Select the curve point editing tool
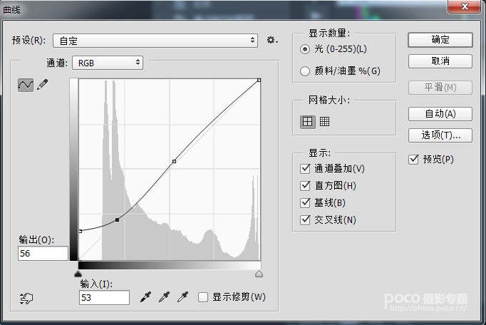Image resolution: width=486 pixels, height=325 pixels. [x=26, y=85]
